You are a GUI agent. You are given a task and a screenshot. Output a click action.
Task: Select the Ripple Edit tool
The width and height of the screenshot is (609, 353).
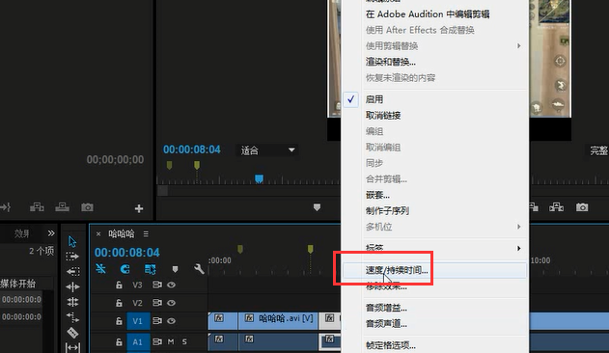(72, 287)
